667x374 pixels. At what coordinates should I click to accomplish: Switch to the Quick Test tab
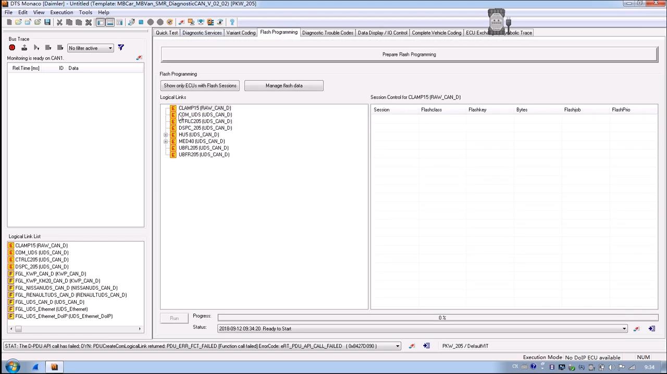[167, 33]
